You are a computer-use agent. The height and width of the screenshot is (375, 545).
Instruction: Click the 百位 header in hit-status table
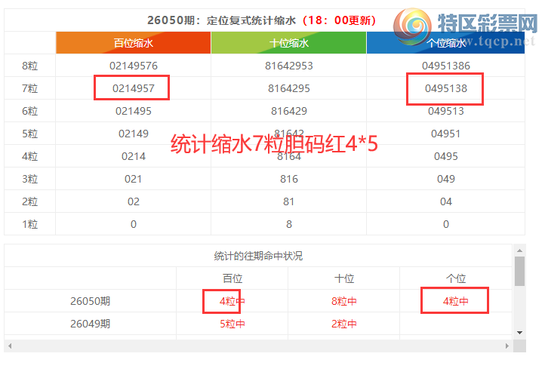(232, 278)
